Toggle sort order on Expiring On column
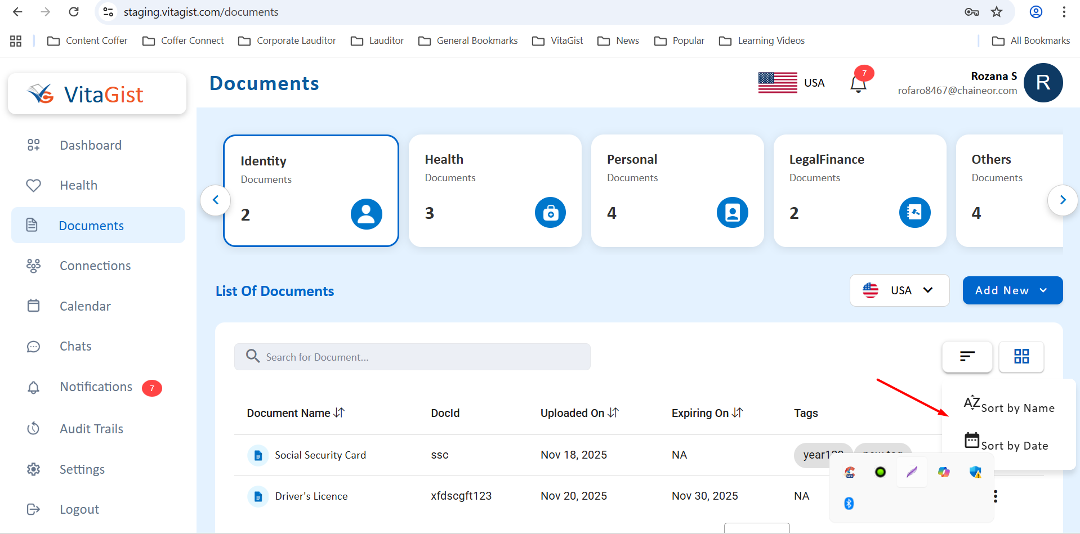Image resolution: width=1080 pixels, height=534 pixels. click(737, 413)
